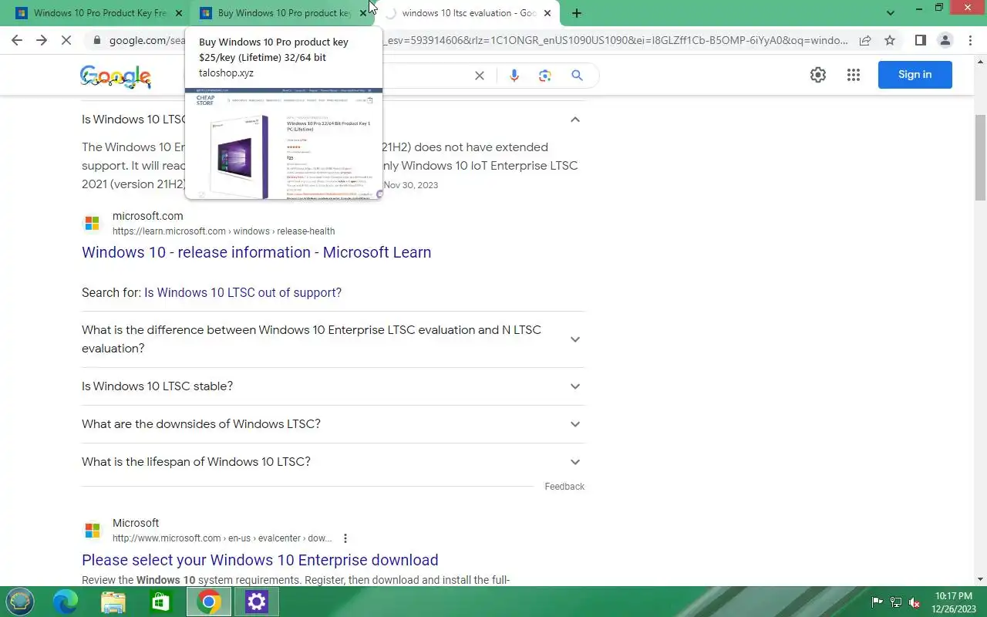Viewport: 987px width, 617px height.
Task: Open Windows 10 release information link
Action: [x=256, y=252]
